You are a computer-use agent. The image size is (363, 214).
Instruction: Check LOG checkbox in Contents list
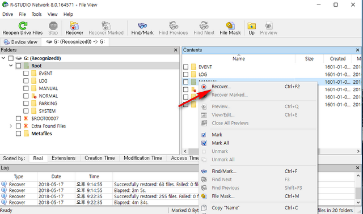(x=185, y=74)
